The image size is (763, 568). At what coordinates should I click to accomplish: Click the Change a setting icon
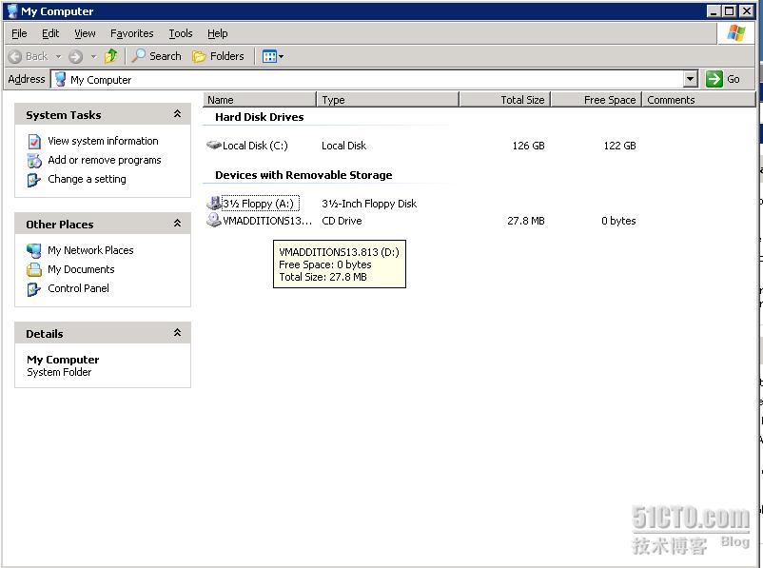[34, 180]
